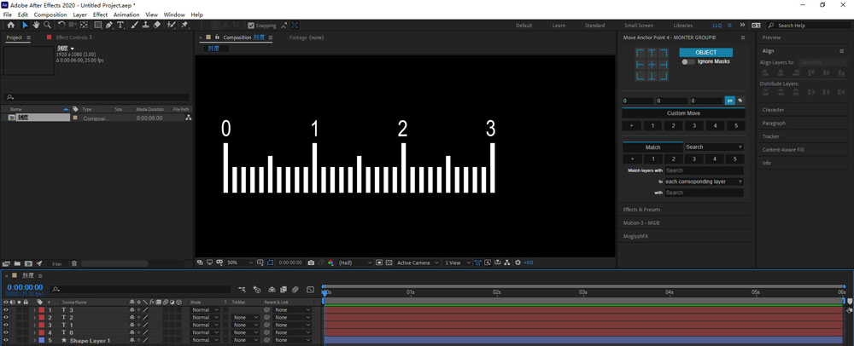Click the center anchor point icon
Viewport: 854px width, 346px height.
(652, 65)
